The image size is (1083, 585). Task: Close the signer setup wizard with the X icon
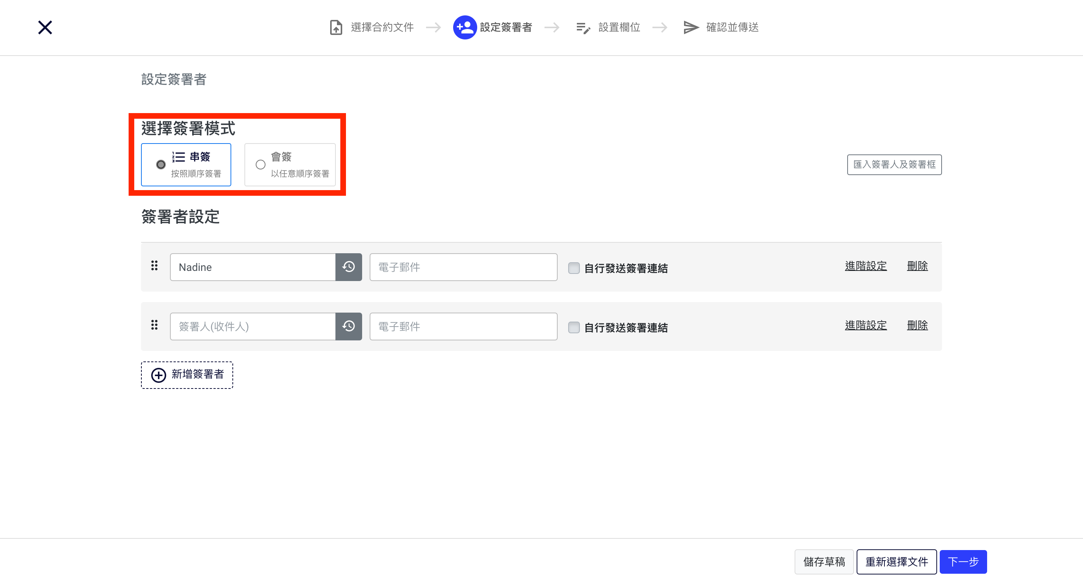pos(45,27)
